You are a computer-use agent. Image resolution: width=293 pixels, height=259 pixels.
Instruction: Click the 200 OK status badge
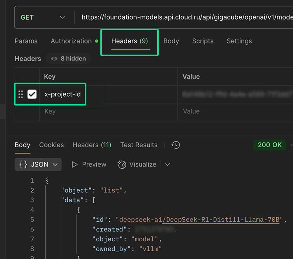[x=270, y=145]
